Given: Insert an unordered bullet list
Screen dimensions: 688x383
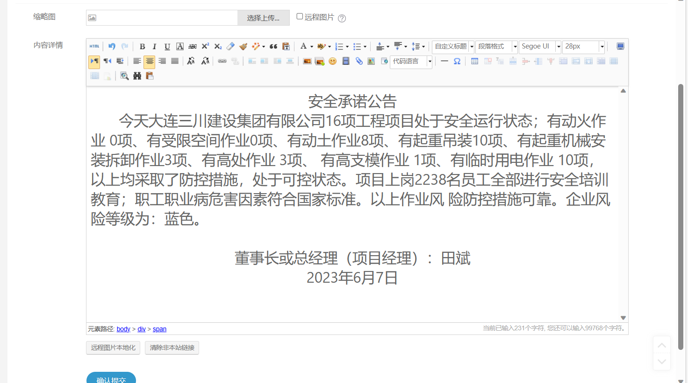Looking at the screenshot, I should [x=357, y=47].
